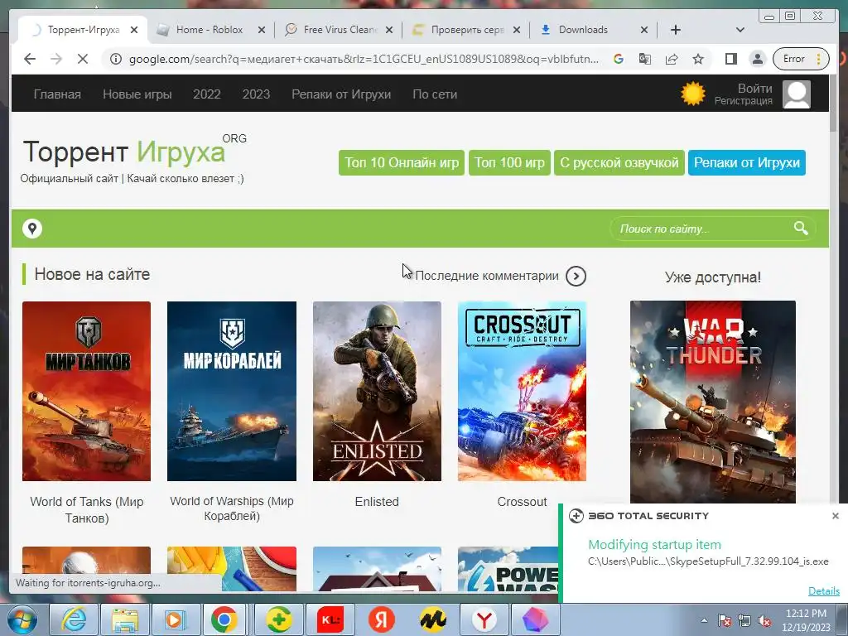848x636 pixels.
Task: Click World of Tanks (Мир Танков) title
Action: click(x=86, y=509)
